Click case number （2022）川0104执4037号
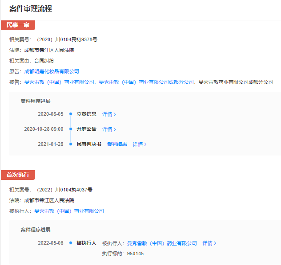This screenshot has width=281, height=265. pos(64,190)
